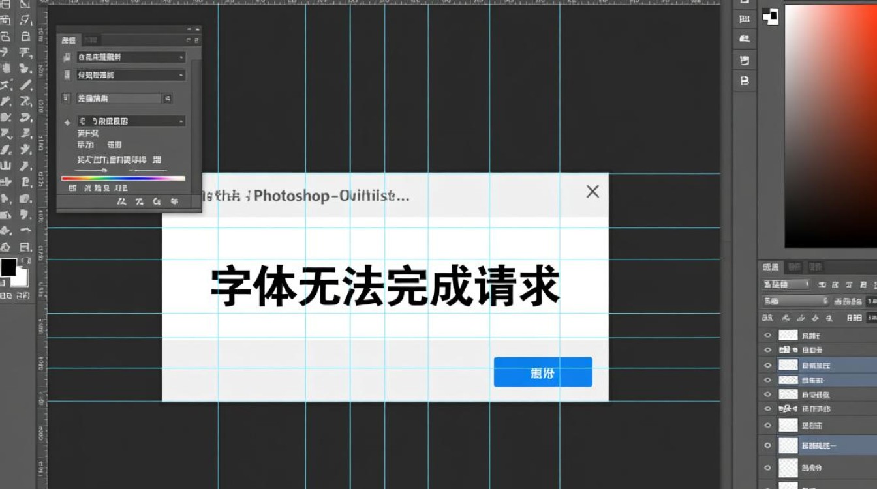Switch to the second tab of the floating panel

pyautogui.click(x=91, y=40)
